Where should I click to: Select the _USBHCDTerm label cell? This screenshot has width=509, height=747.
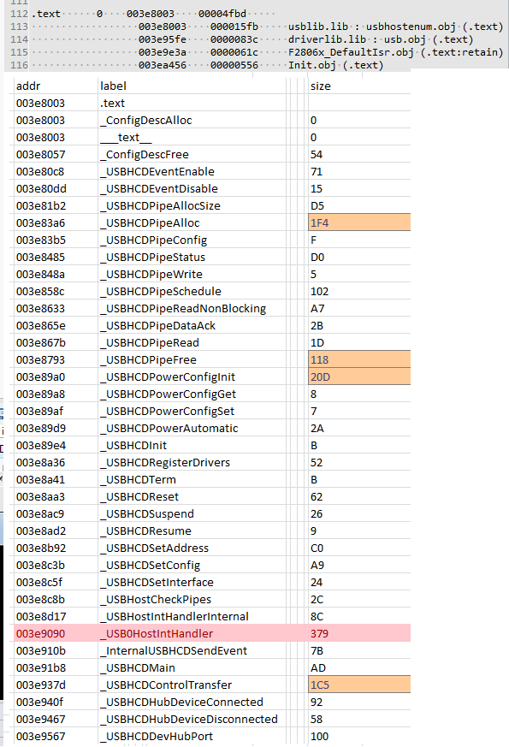click(x=192, y=480)
